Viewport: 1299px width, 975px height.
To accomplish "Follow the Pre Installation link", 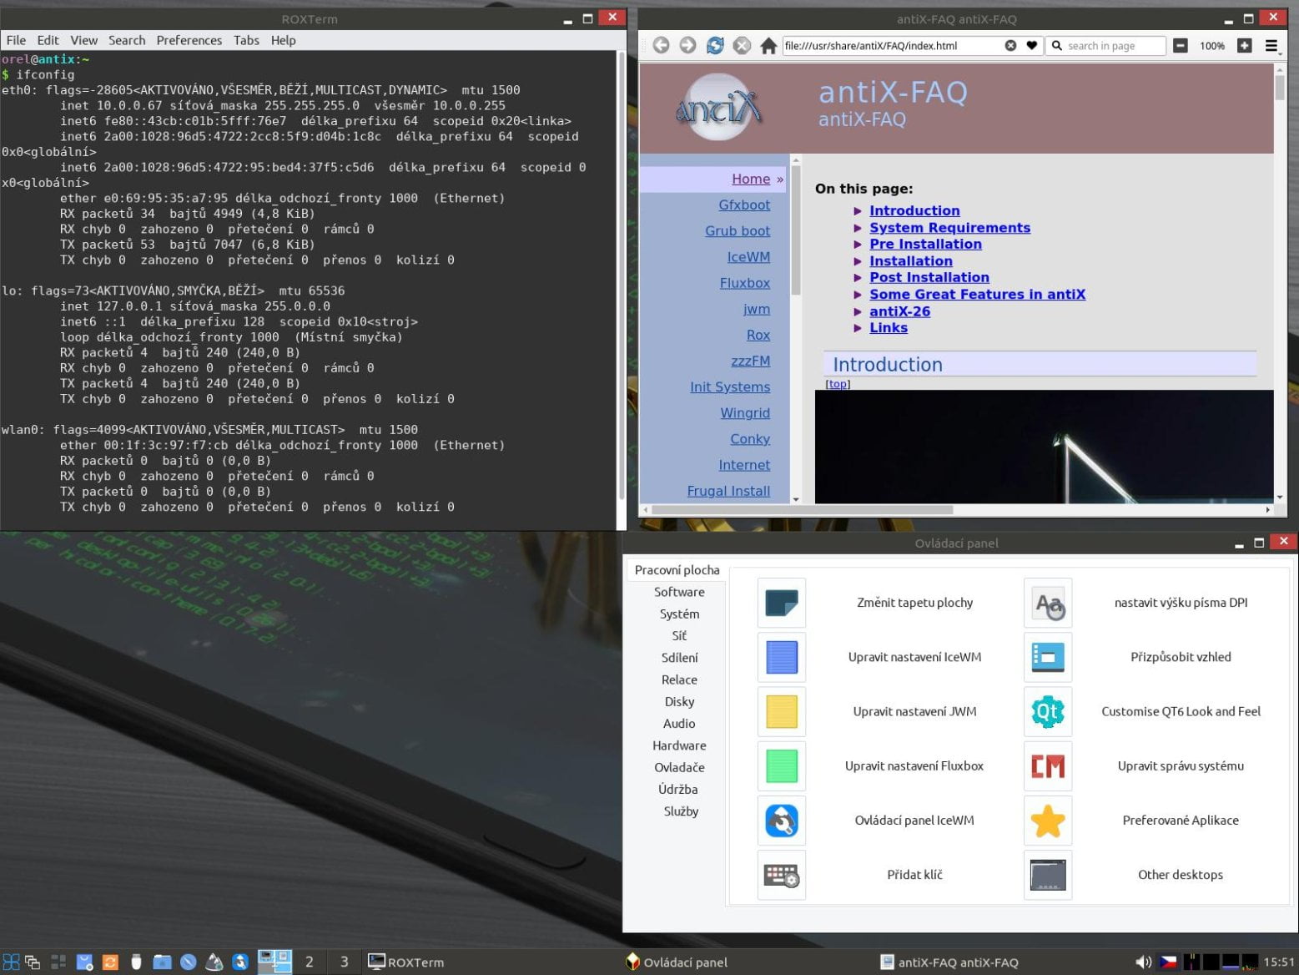I will [925, 244].
